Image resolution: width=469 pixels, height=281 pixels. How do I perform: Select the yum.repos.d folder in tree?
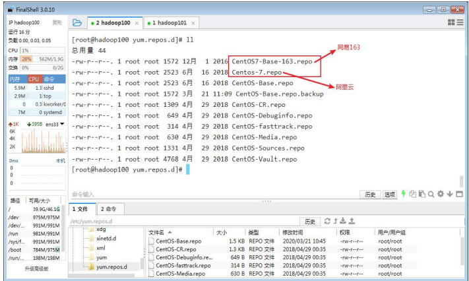(x=111, y=266)
